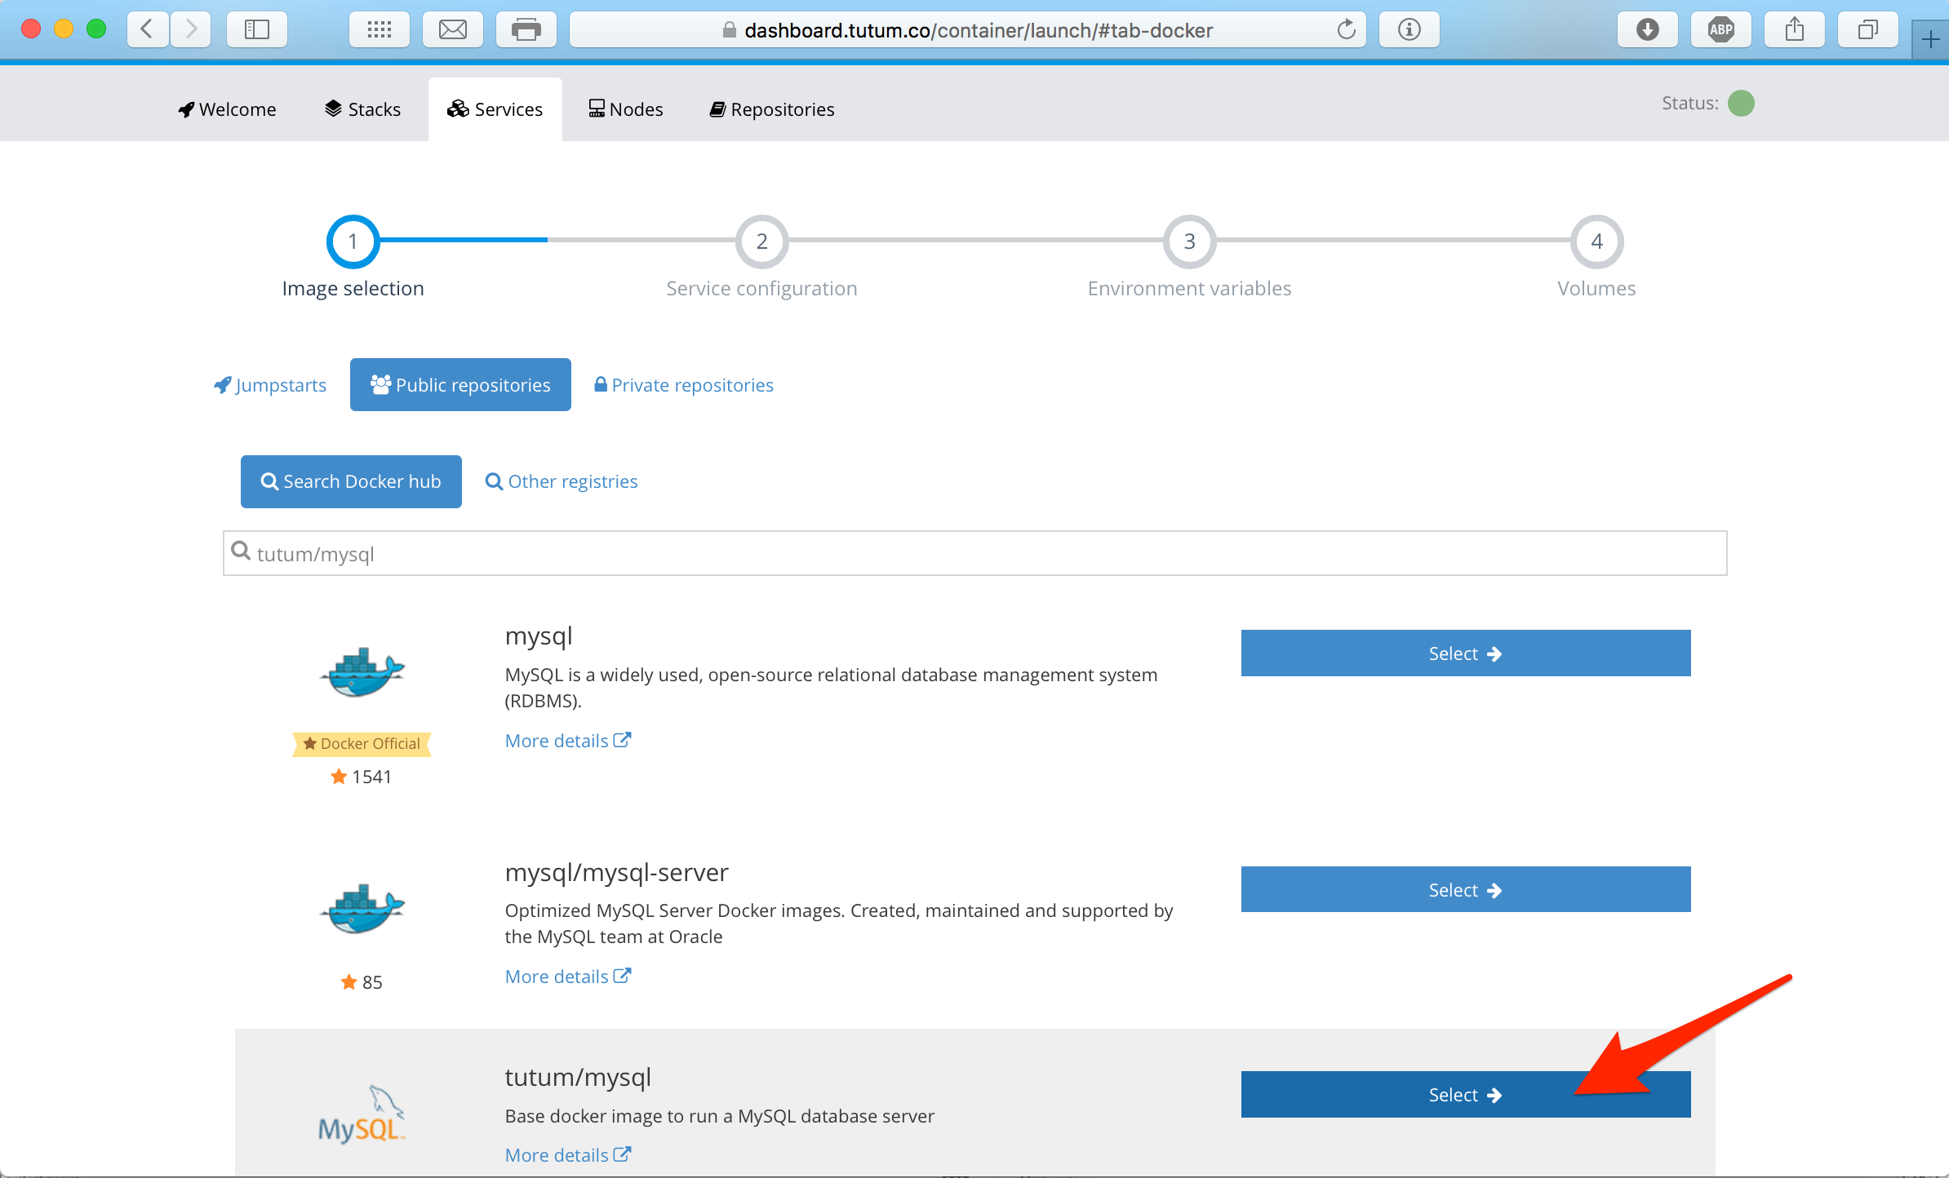Open Safari downloads arrow icon
Image resolution: width=1949 pixels, height=1178 pixels.
pos(1648,30)
